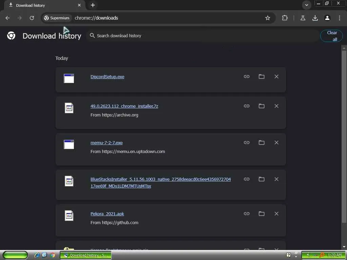This screenshot has width=347, height=260.
Task: Copy download link for memu-7-2-7.exe
Action: point(247,143)
